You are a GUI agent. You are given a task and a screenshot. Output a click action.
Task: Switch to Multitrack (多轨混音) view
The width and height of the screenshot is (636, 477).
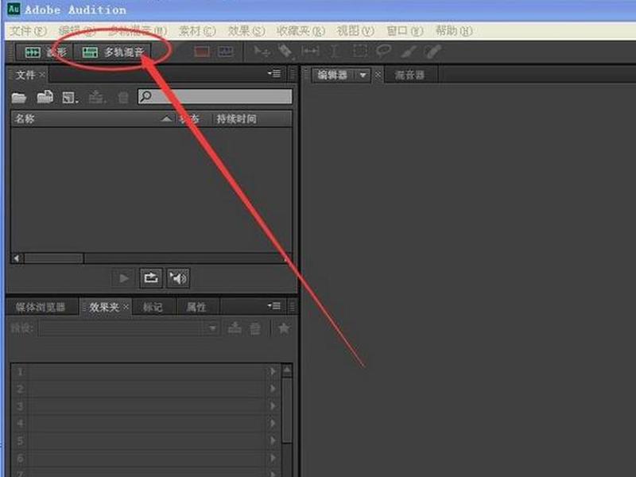click(x=112, y=52)
